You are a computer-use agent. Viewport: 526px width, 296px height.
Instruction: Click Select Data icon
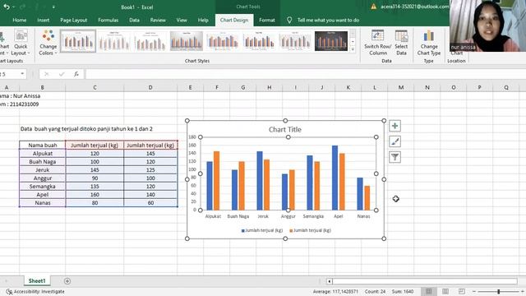pos(401,43)
